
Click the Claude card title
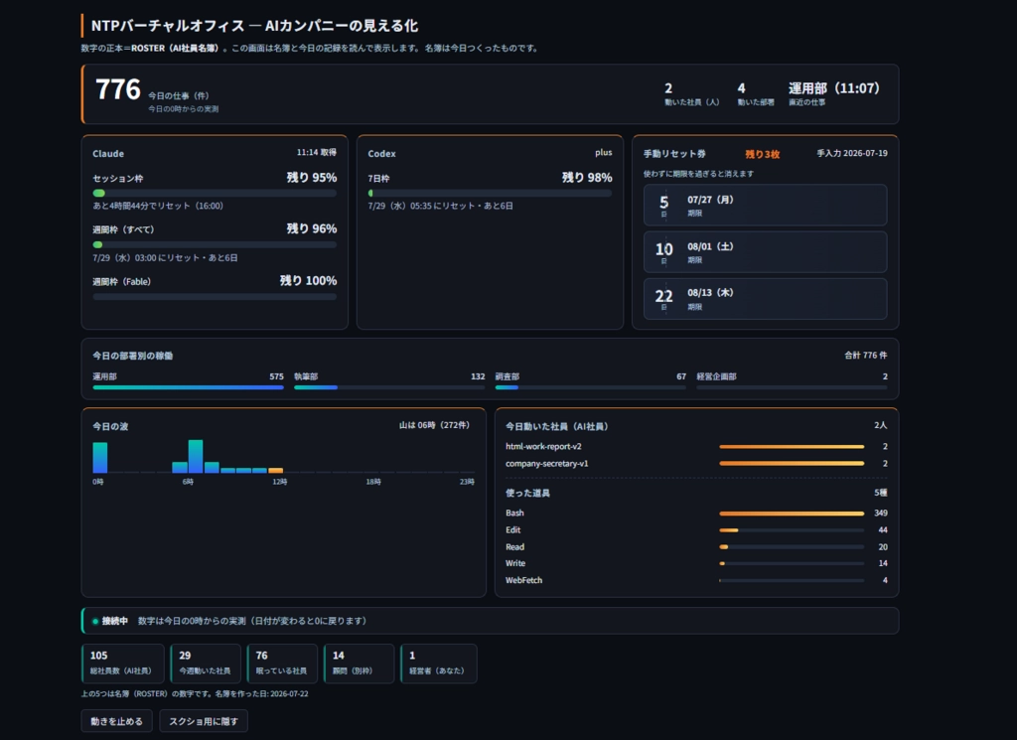(x=108, y=154)
